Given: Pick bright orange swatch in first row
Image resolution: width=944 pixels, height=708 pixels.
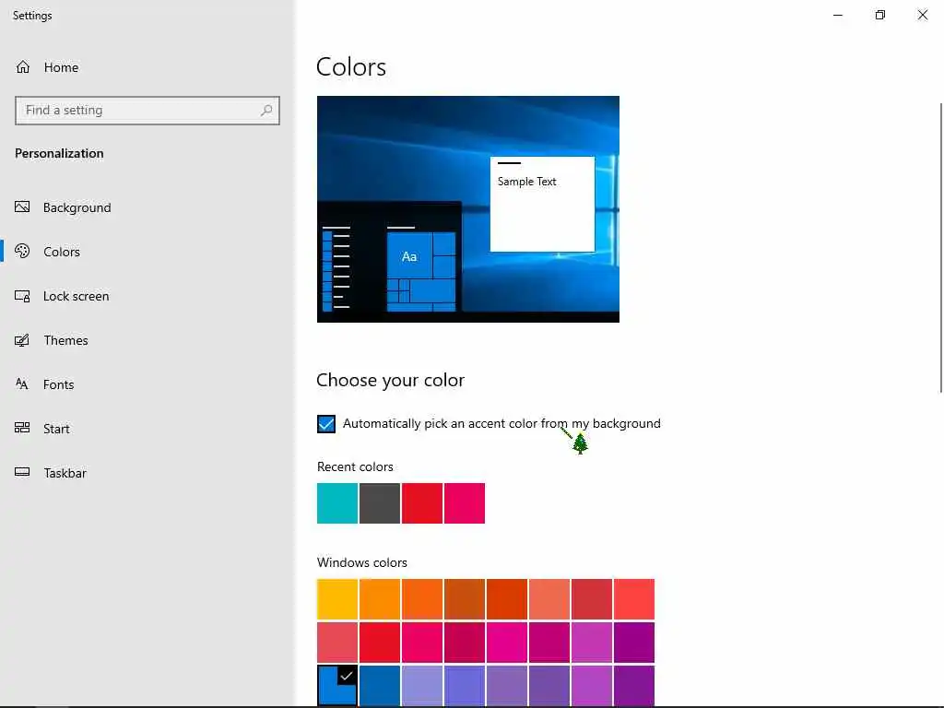Looking at the screenshot, I should (380, 599).
